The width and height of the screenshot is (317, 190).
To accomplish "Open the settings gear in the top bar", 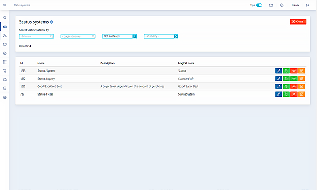I will click(x=282, y=5).
